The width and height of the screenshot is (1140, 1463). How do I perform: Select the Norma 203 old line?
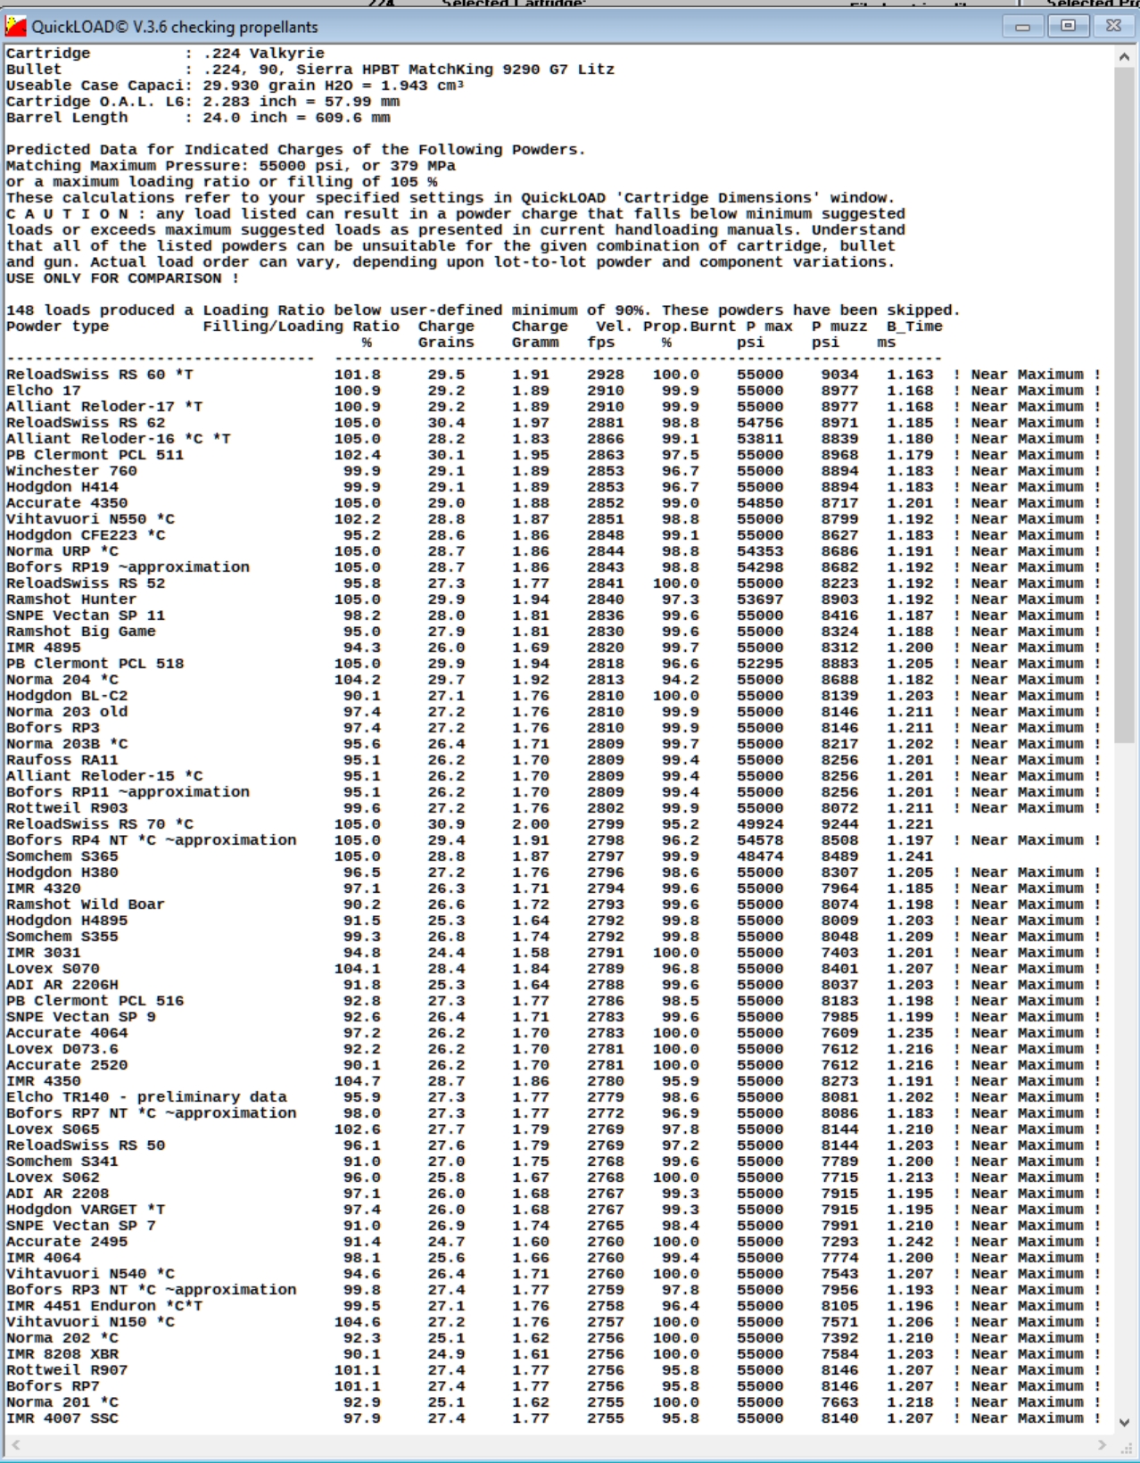click(x=553, y=712)
